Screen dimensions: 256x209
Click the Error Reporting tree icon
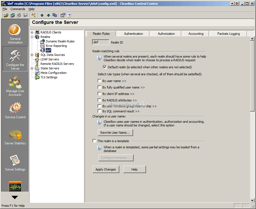pos(42,46)
